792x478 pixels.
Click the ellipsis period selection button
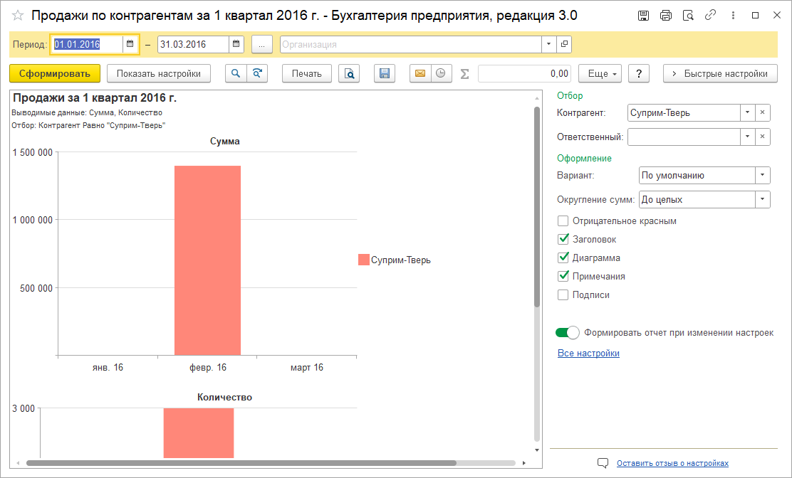pyautogui.click(x=261, y=44)
